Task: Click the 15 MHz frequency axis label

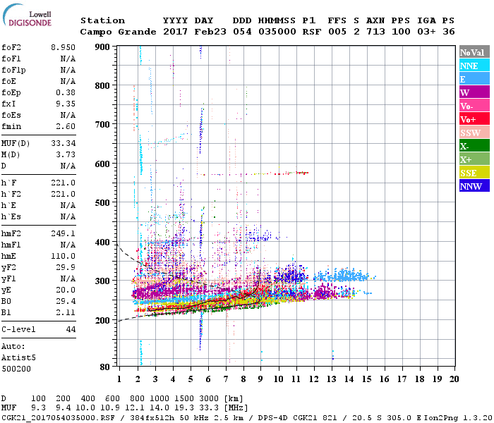Action: point(366,379)
